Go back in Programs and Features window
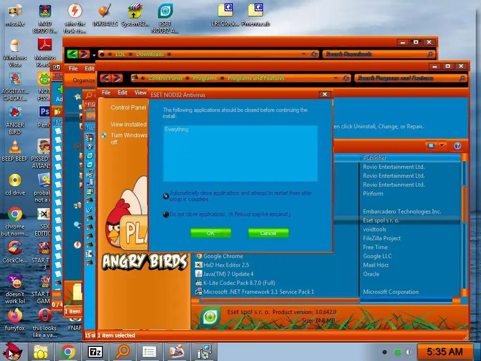 pyautogui.click(x=106, y=78)
